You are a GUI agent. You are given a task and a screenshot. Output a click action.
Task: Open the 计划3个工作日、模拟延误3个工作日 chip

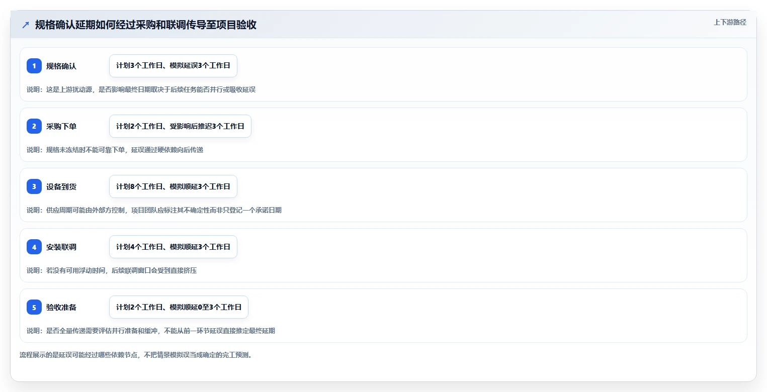(173, 66)
